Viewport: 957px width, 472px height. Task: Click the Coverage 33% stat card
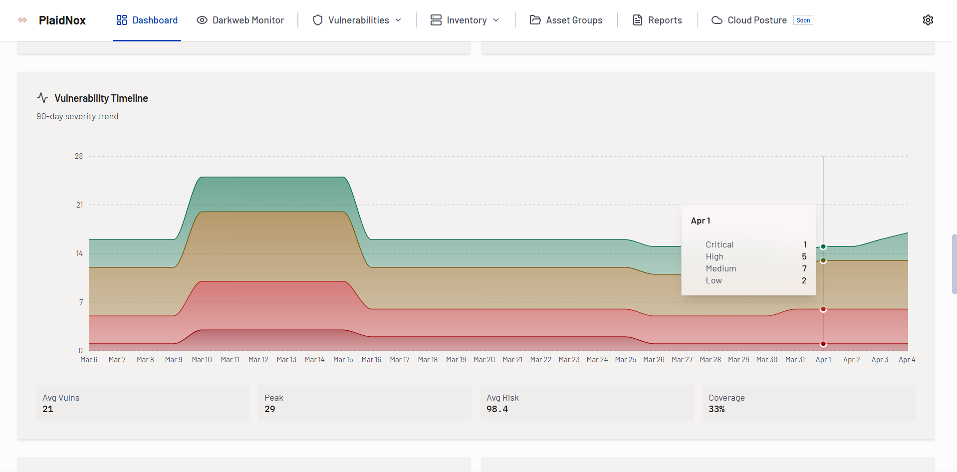(x=808, y=403)
